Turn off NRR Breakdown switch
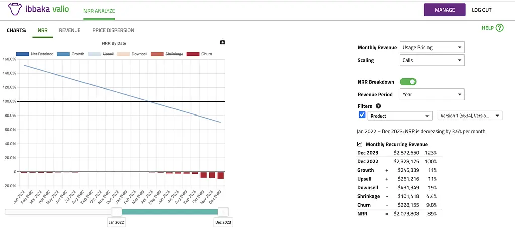 coord(408,82)
